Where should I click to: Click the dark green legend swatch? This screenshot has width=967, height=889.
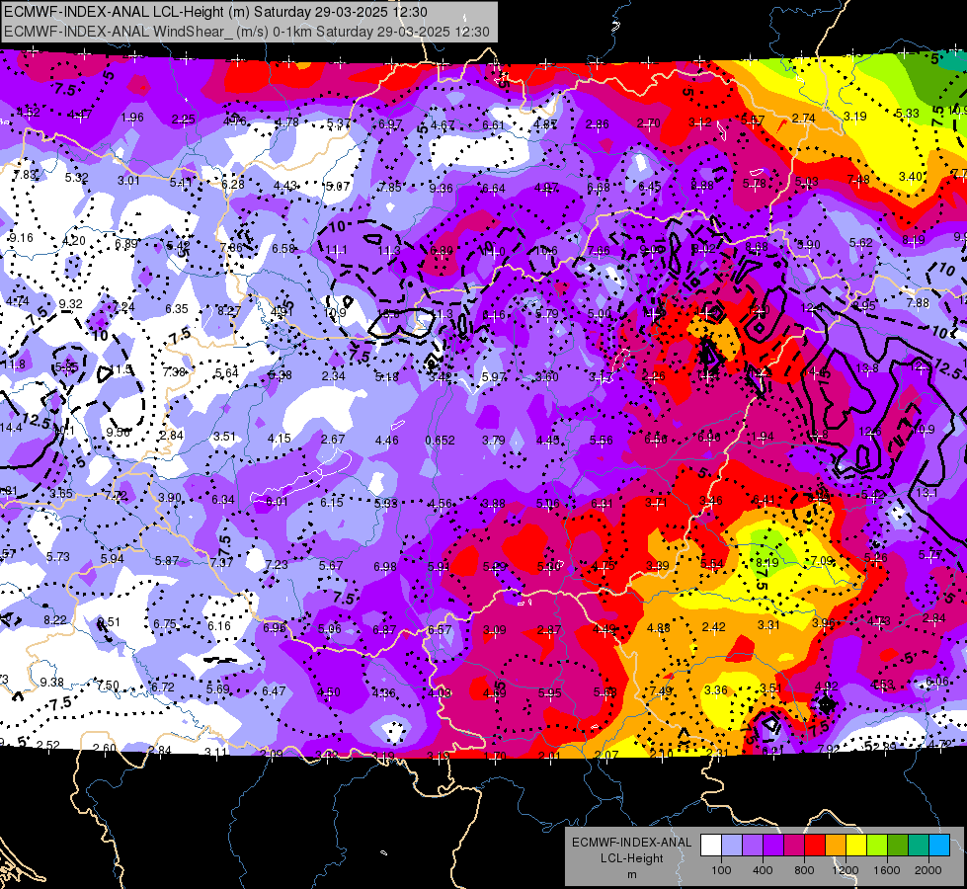(898, 846)
